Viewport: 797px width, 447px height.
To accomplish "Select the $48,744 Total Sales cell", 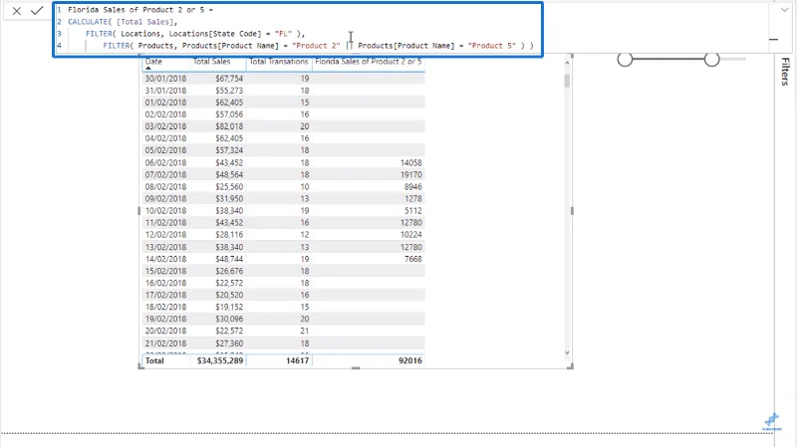I will (229, 259).
